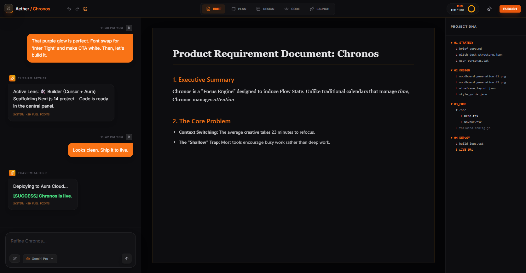Image resolution: width=526 pixels, height=273 pixels.
Task: Open the Gemini Pro model dropdown
Action: click(40, 259)
